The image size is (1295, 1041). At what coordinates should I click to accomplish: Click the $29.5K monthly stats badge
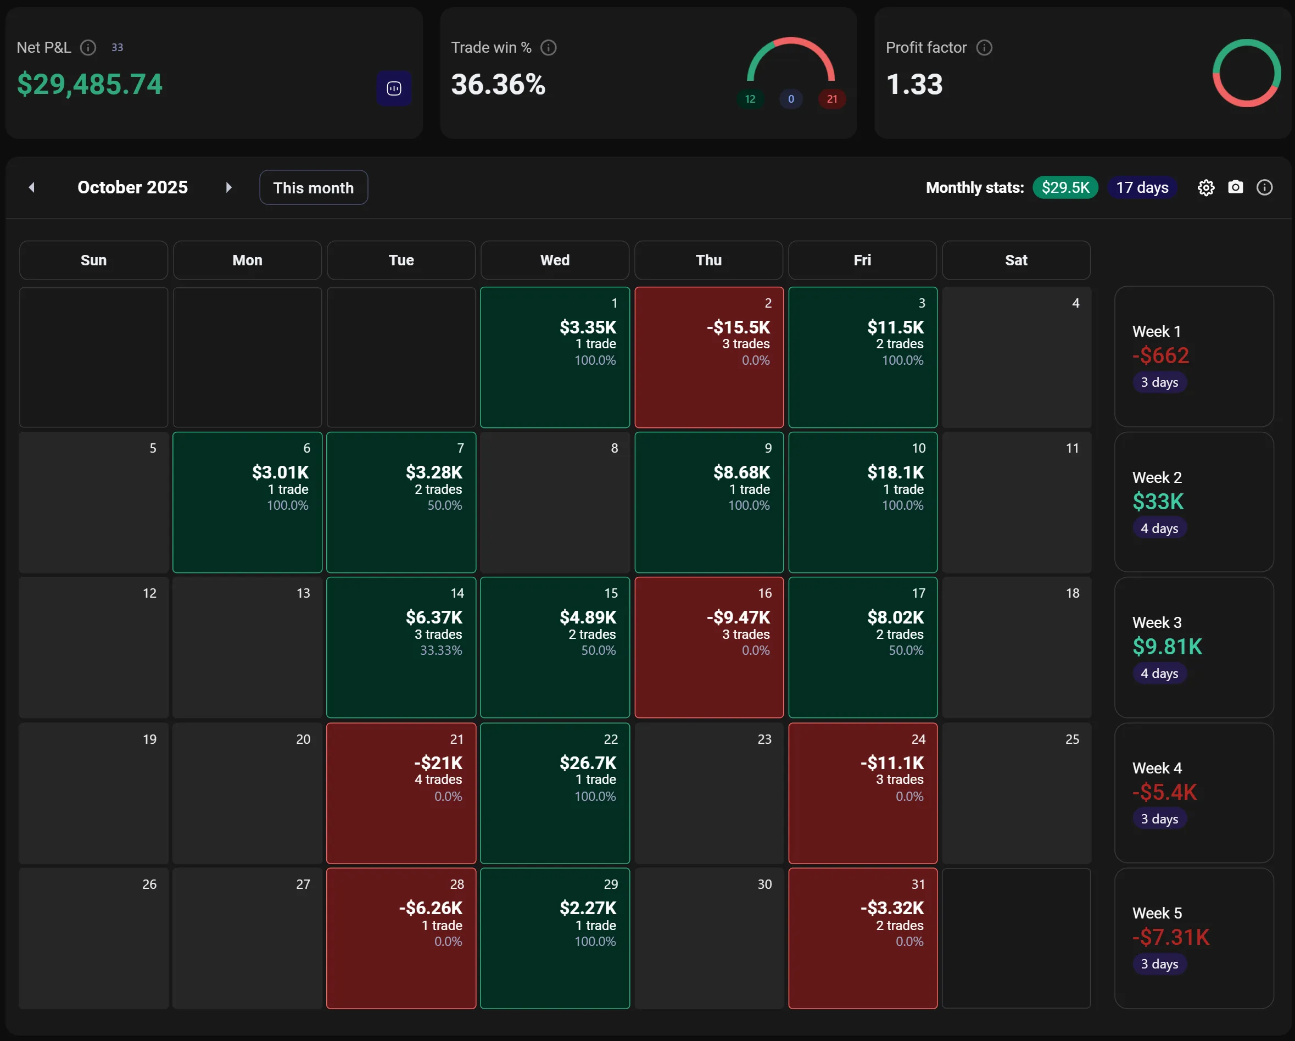(1065, 188)
